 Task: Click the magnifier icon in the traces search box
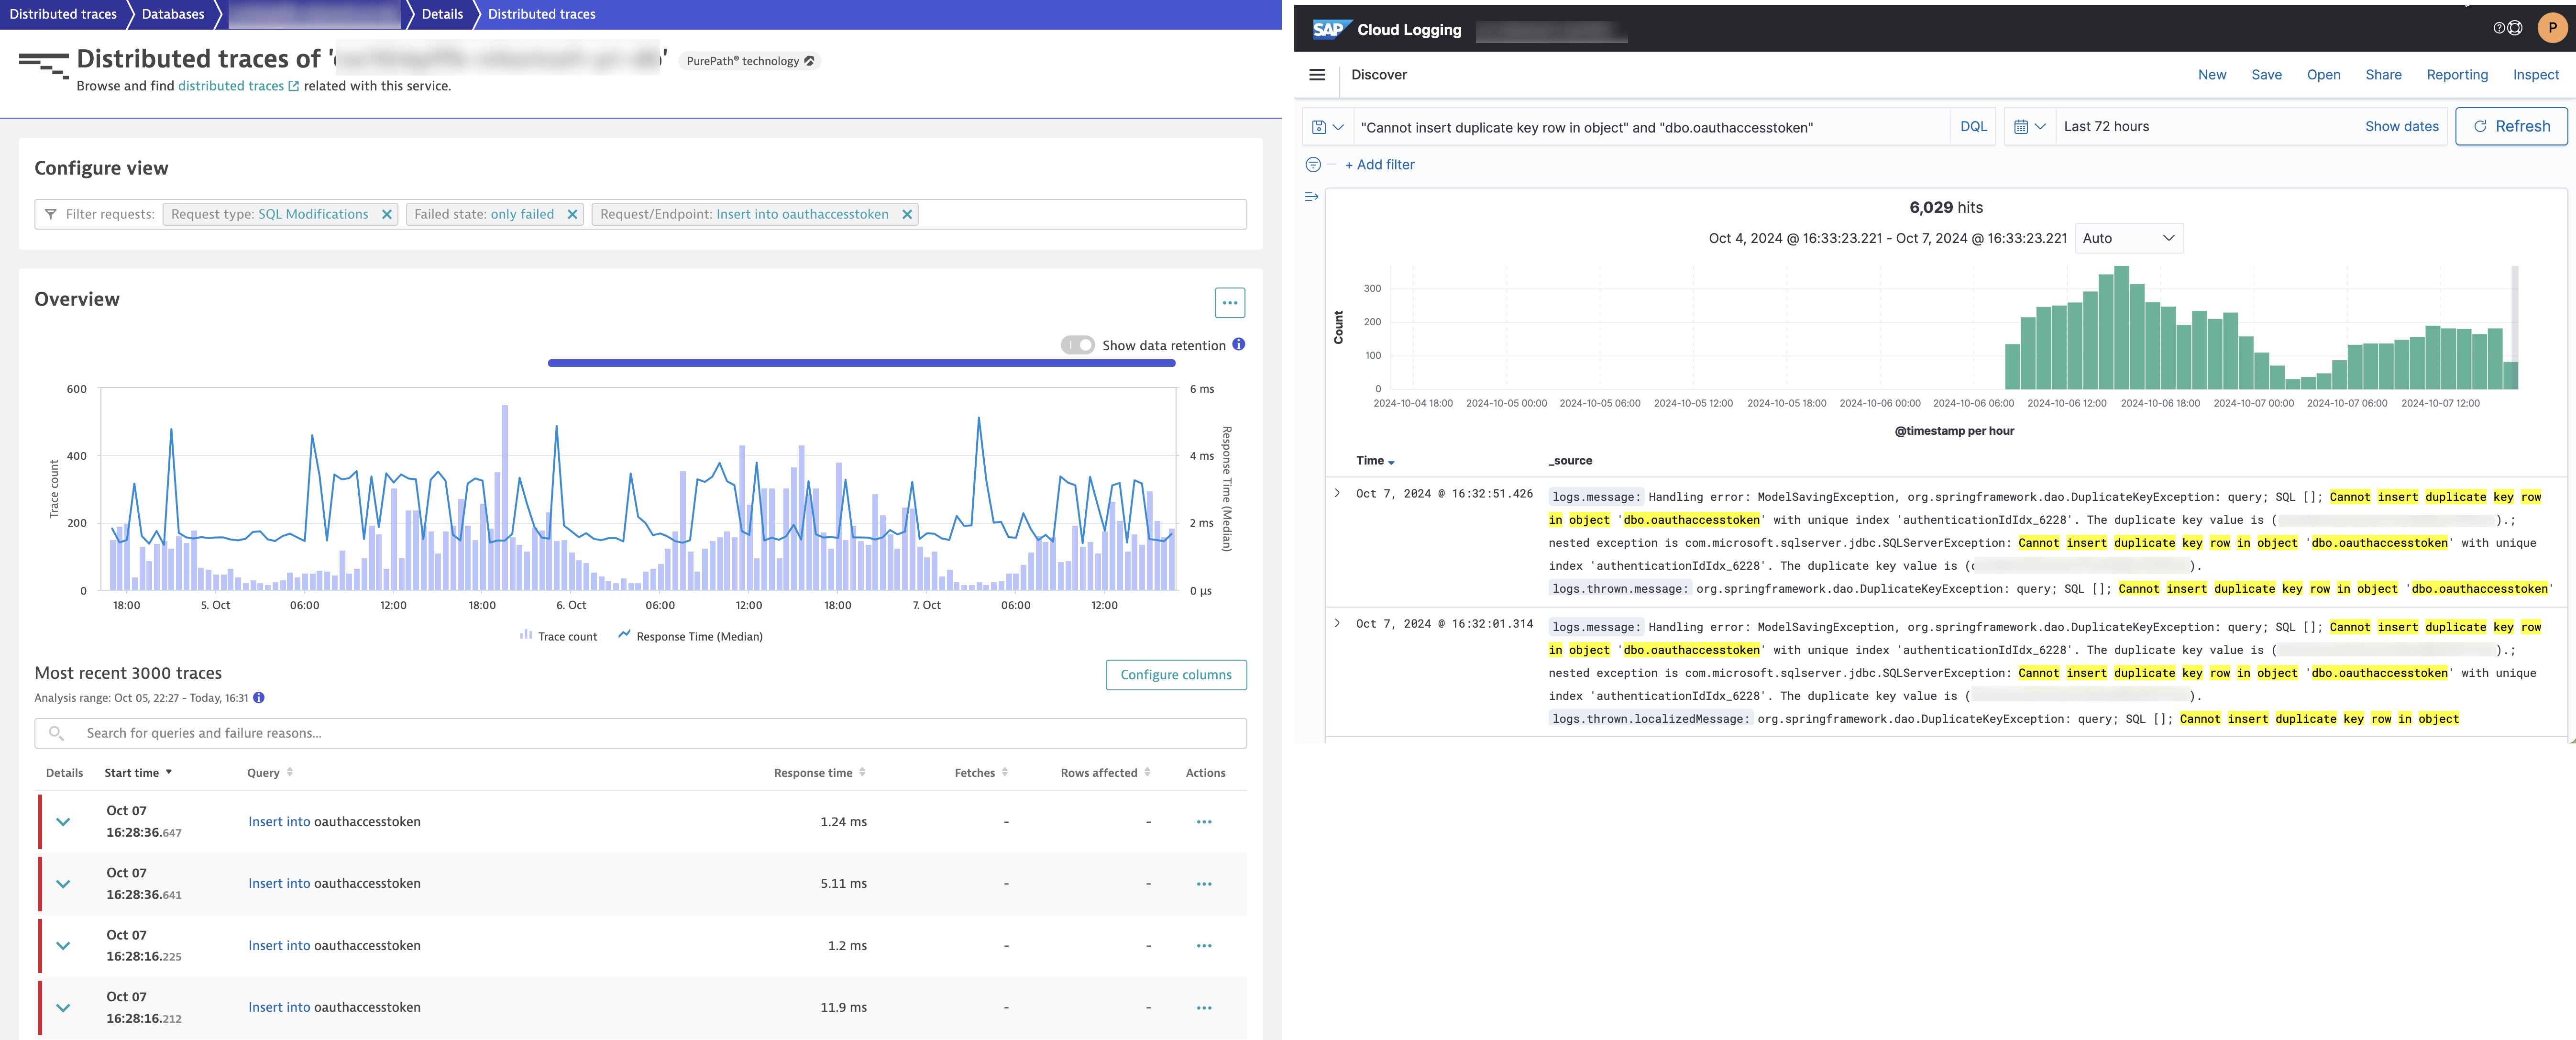coord(56,733)
